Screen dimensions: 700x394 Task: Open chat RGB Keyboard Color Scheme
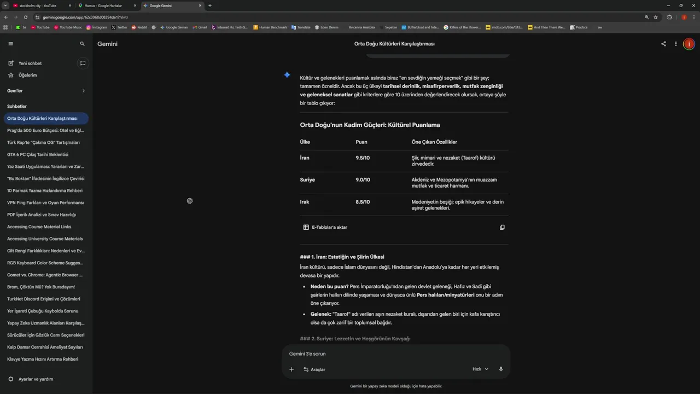pyautogui.click(x=46, y=263)
